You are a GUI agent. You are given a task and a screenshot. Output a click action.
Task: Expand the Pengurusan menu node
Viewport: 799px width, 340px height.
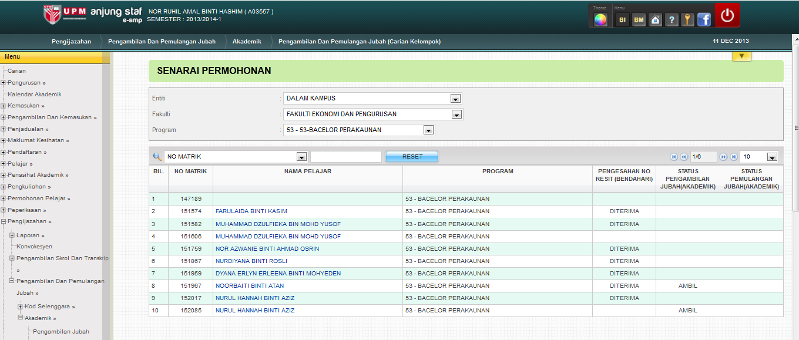click(x=4, y=83)
